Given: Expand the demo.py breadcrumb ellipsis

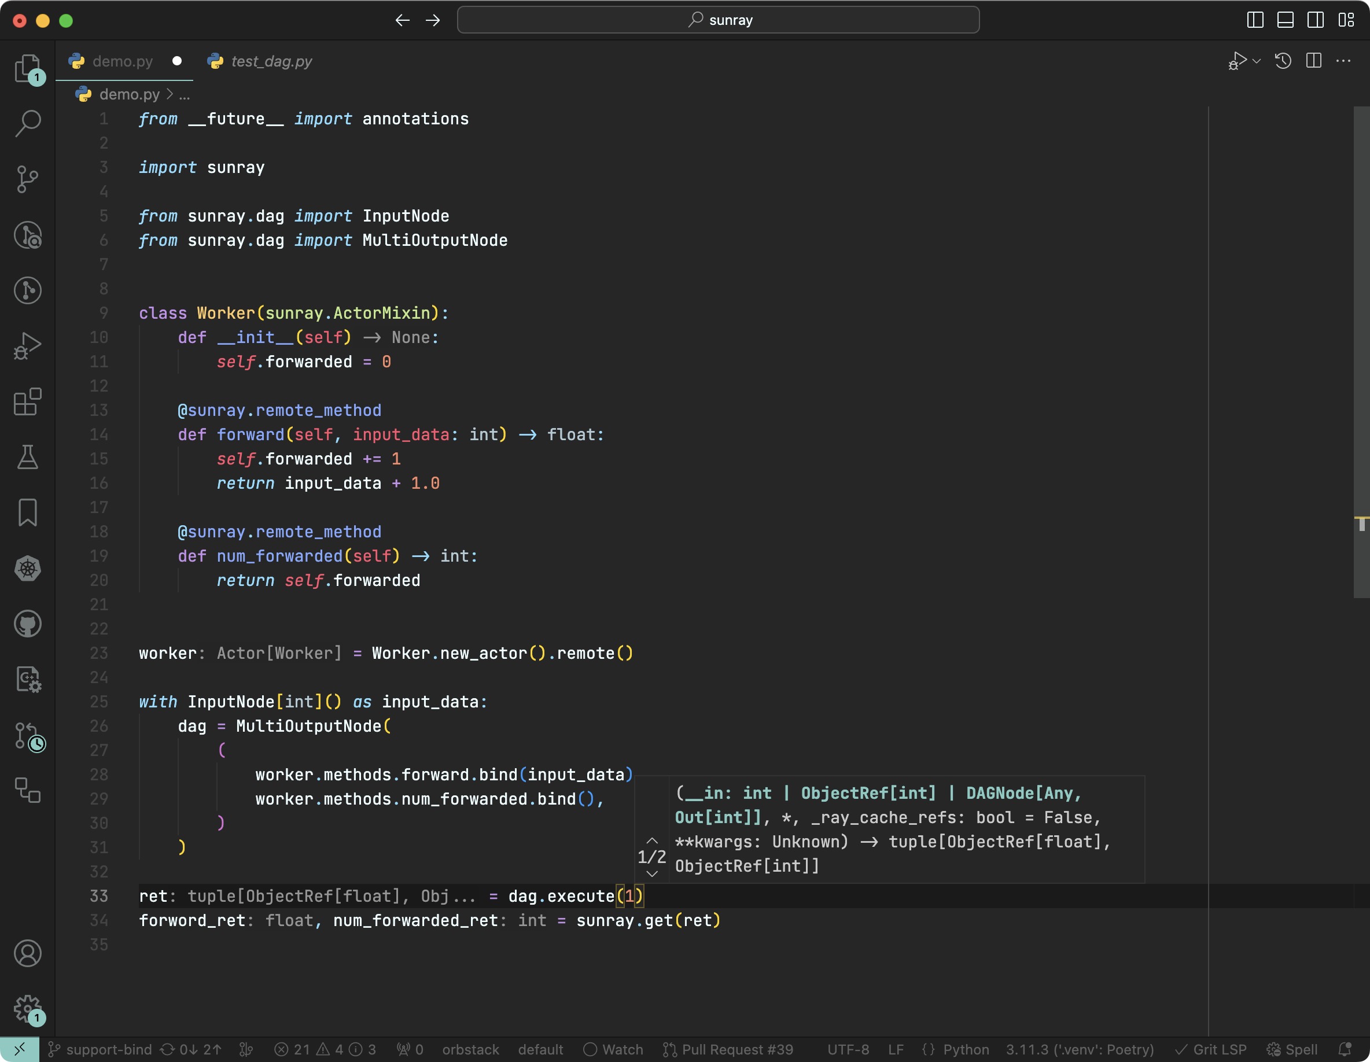Looking at the screenshot, I should pyautogui.click(x=185, y=95).
